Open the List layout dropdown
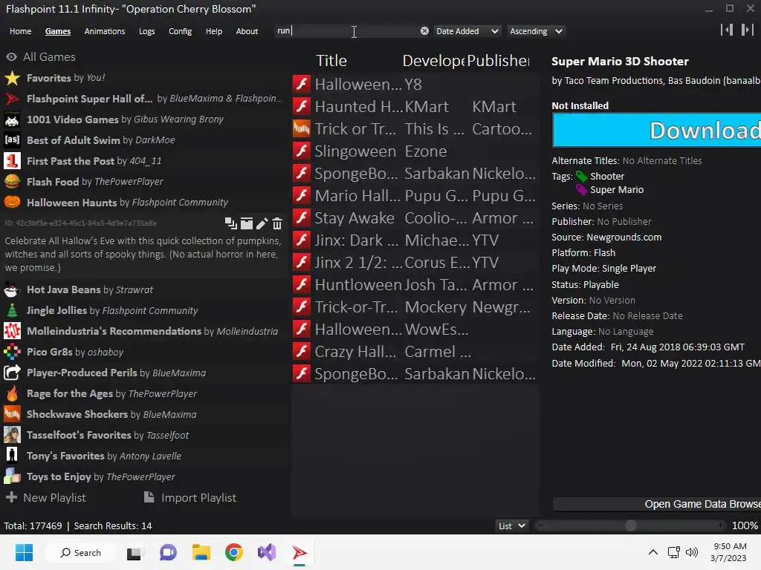761x570 pixels. tap(511, 526)
